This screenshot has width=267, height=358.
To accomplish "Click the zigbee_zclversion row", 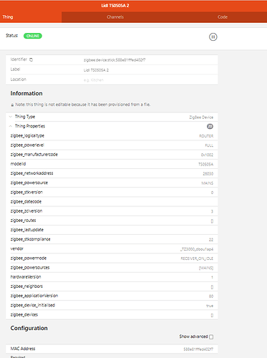I will [x=112, y=211].
